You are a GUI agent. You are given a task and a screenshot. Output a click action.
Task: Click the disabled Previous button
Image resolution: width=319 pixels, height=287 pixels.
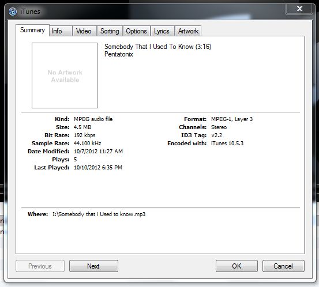pos(40,266)
